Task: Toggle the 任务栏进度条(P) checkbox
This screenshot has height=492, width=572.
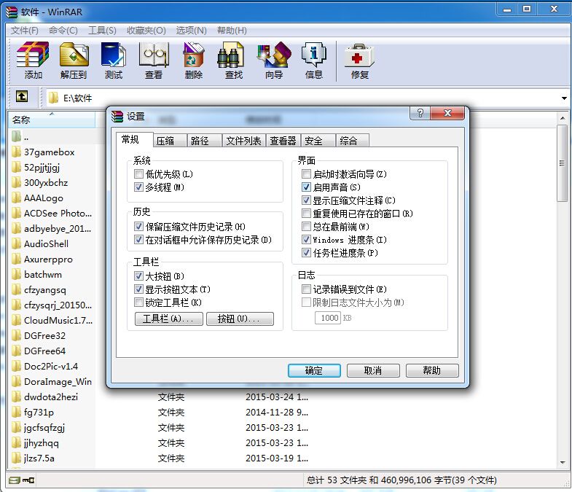Action: point(307,253)
